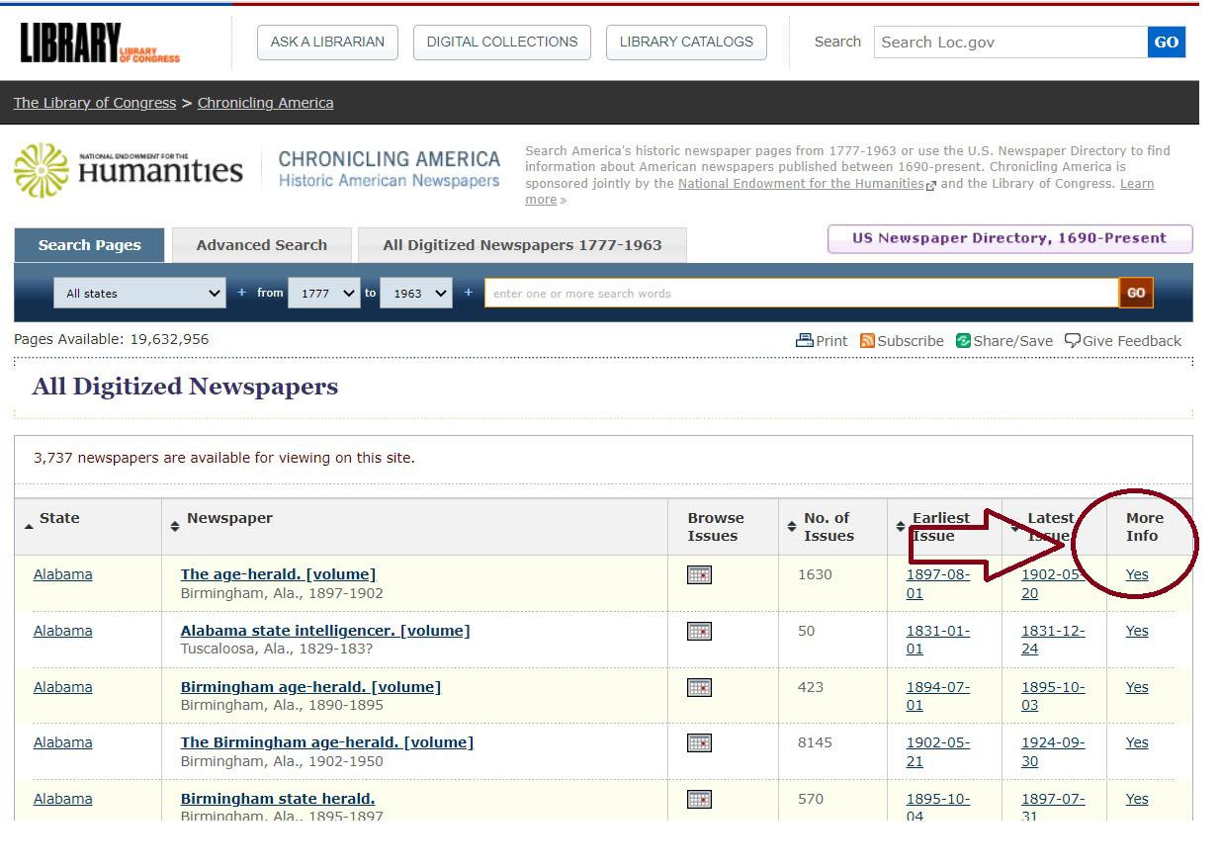Click the LIBRARY CATALOGS button
The image size is (1221, 868).
pyautogui.click(x=686, y=42)
